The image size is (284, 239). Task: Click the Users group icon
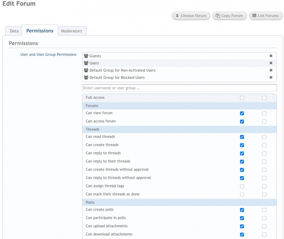point(86,63)
